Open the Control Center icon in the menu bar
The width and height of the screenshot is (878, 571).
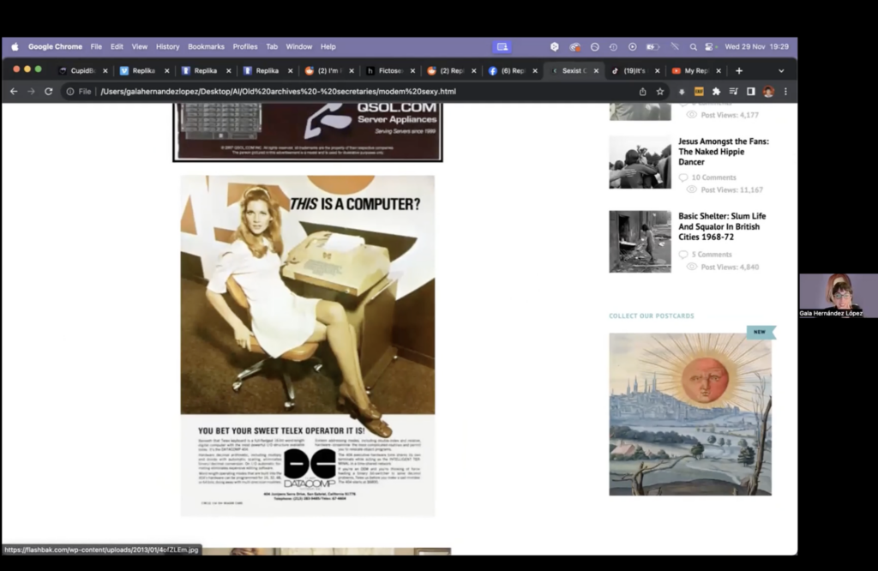click(x=709, y=47)
